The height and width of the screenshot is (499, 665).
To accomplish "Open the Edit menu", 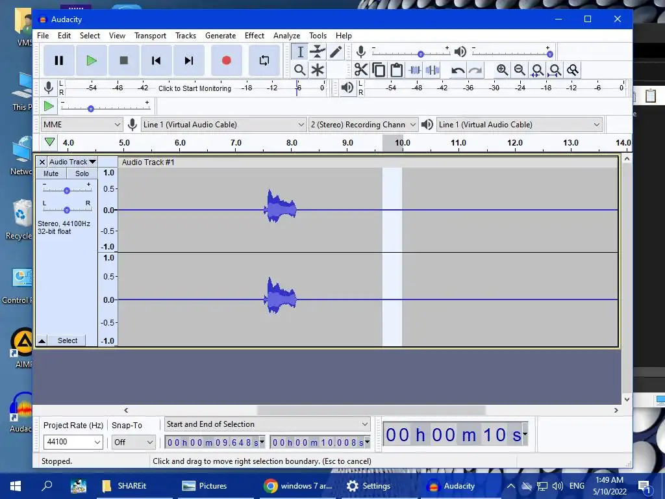I will pos(64,36).
